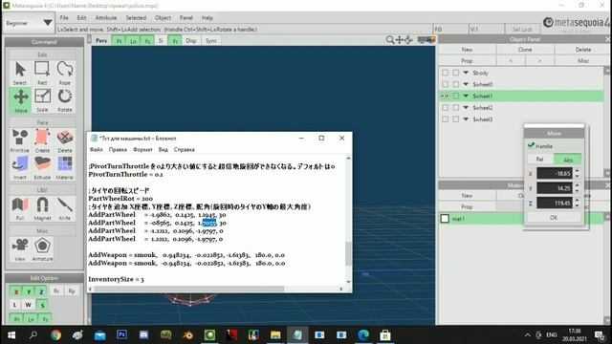Enable the W world coordinate option
The height and width of the screenshot is (344, 612).
click(28, 305)
